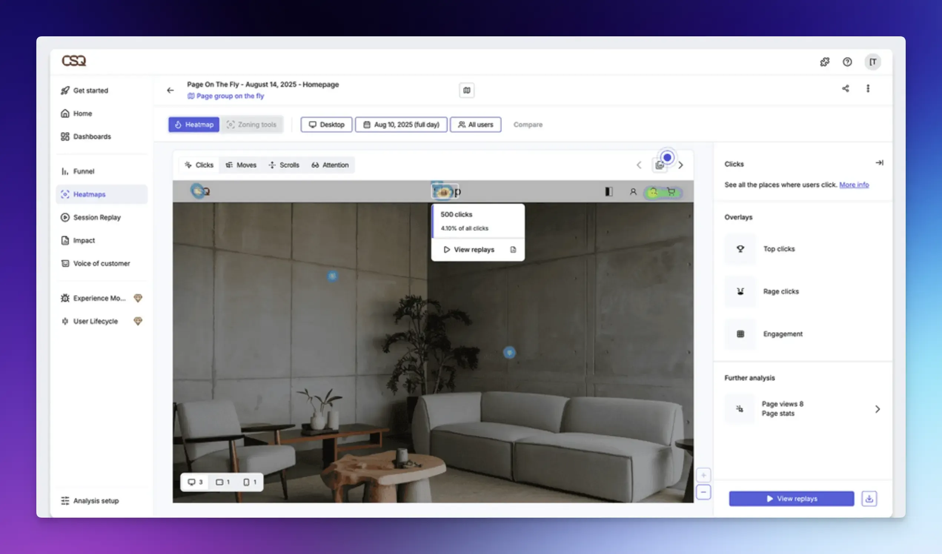Collapse the Clicks side panel arrow

879,163
